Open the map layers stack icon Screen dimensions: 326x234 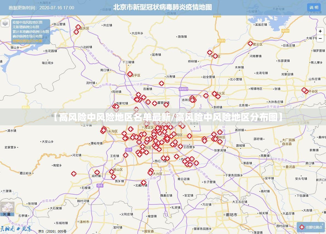point(5,23)
